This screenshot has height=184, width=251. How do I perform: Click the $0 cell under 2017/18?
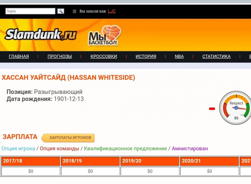click(31, 171)
